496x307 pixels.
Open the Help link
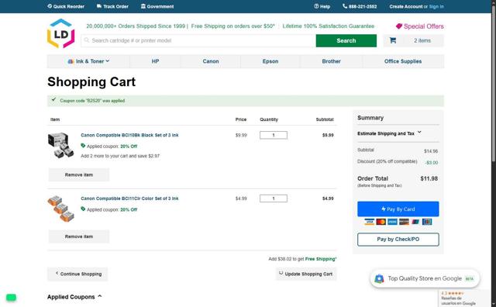322,6
